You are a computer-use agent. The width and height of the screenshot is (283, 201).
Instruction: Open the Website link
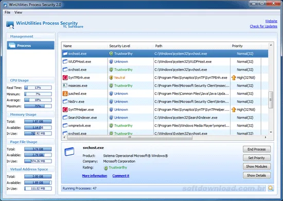271,21
